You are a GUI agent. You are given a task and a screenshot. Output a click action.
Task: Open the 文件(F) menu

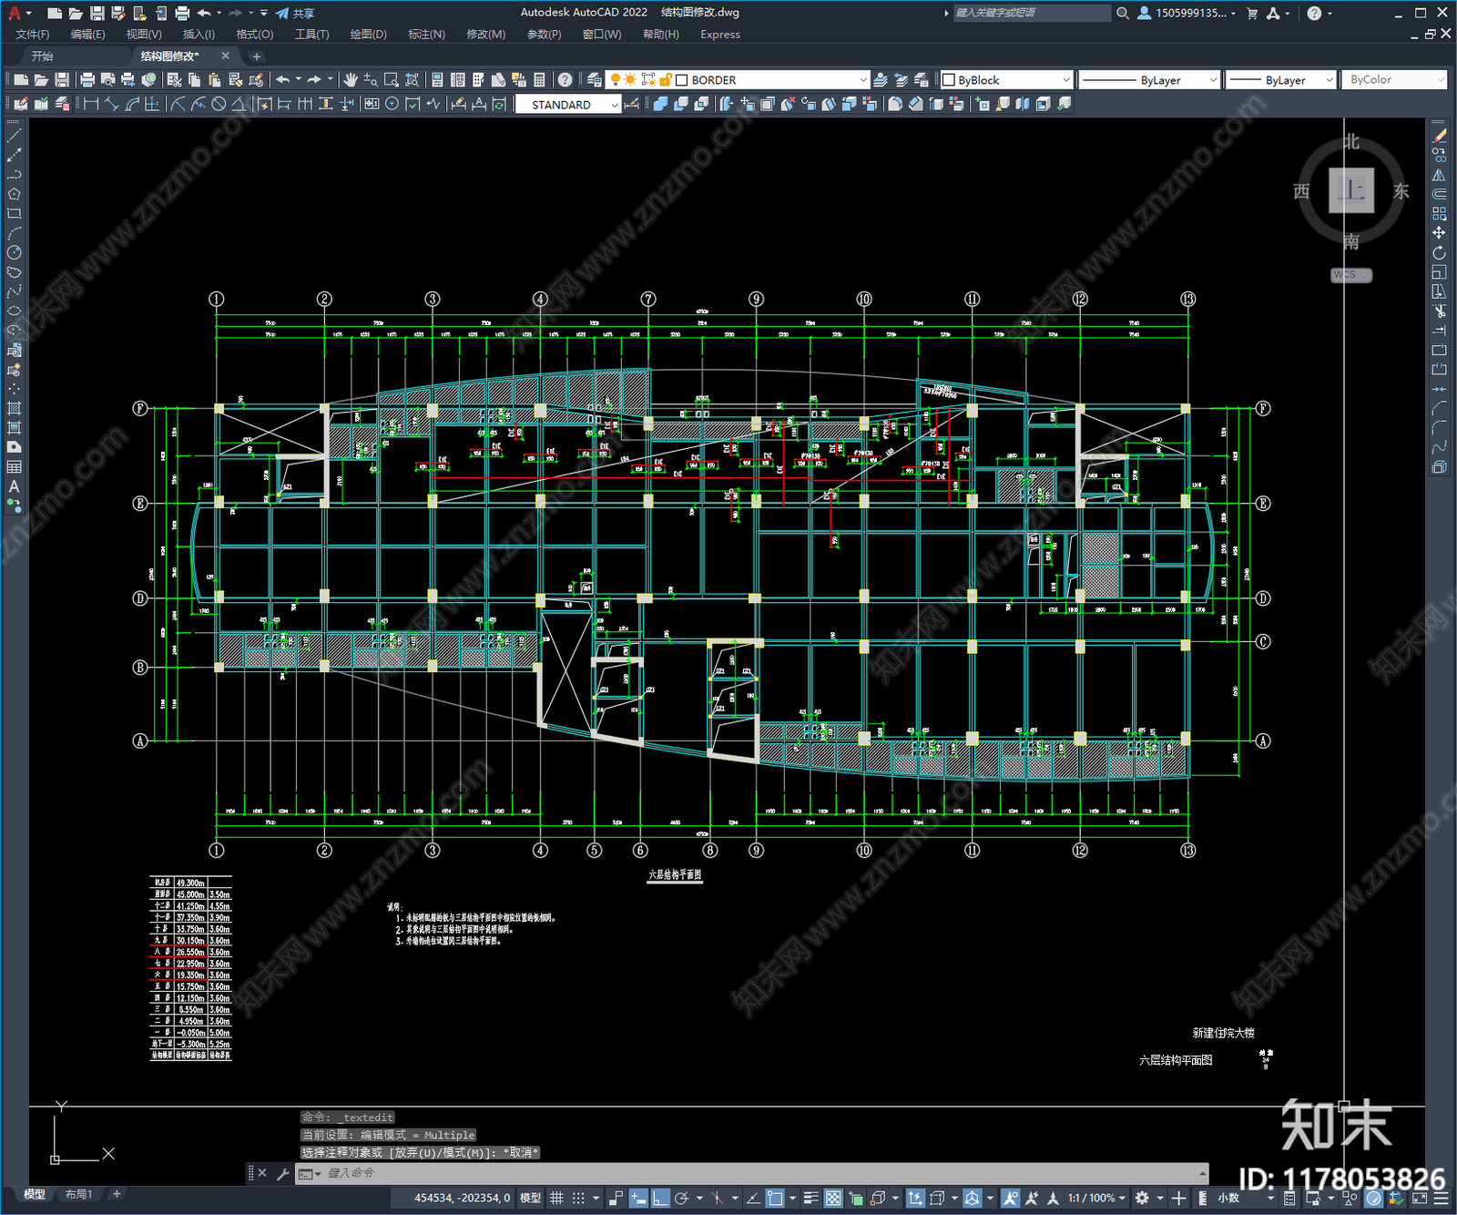[x=33, y=35]
